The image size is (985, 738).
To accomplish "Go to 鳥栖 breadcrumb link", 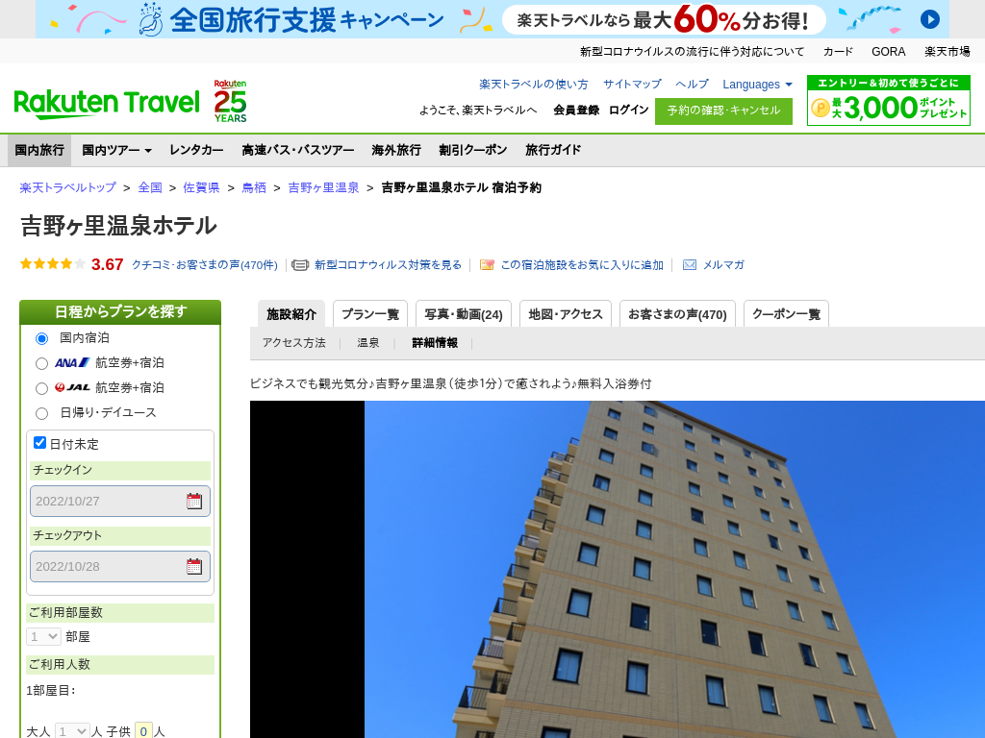I will pyautogui.click(x=254, y=187).
